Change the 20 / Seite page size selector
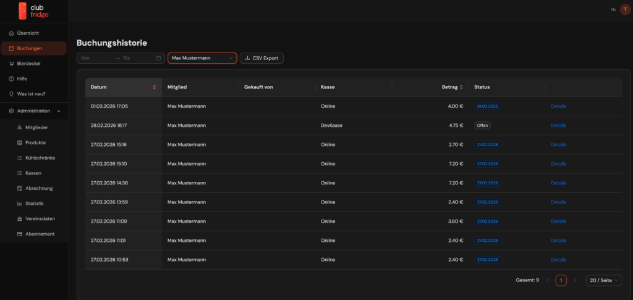The height and width of the screenshot is (300, 633). point(604,280)
